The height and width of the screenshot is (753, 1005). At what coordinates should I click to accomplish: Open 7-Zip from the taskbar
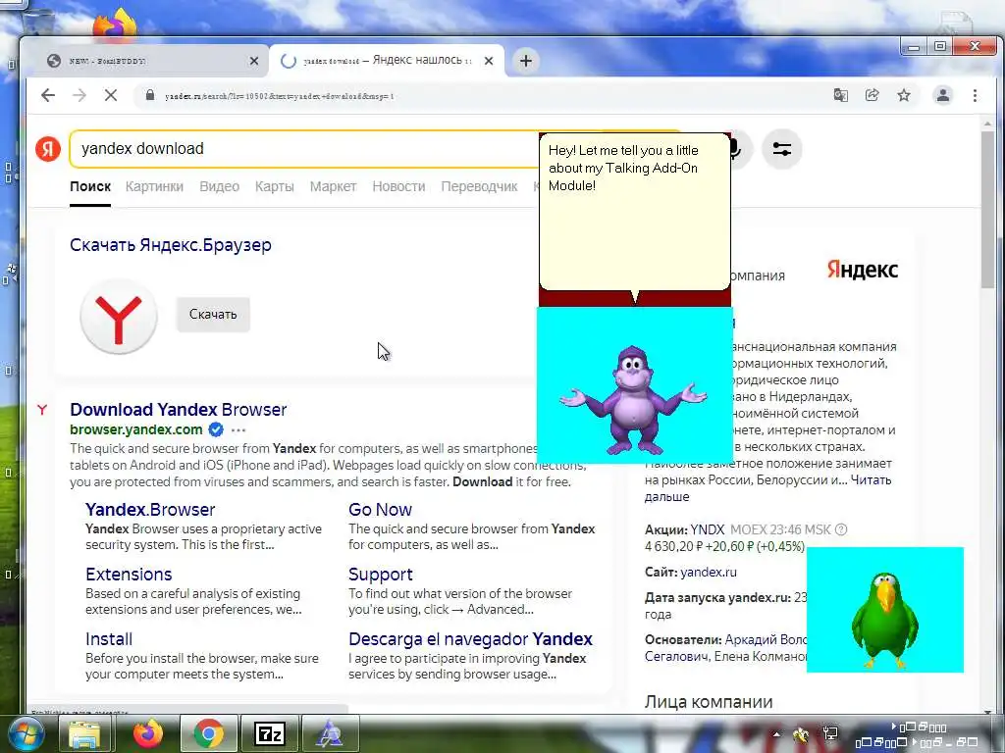[x=269, y=733]
